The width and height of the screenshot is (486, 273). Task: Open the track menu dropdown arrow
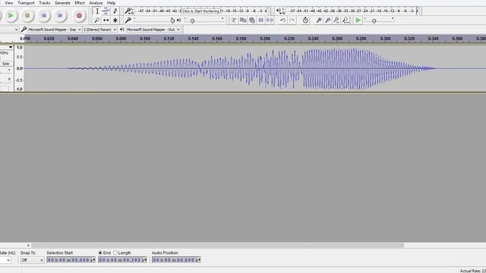11,47
